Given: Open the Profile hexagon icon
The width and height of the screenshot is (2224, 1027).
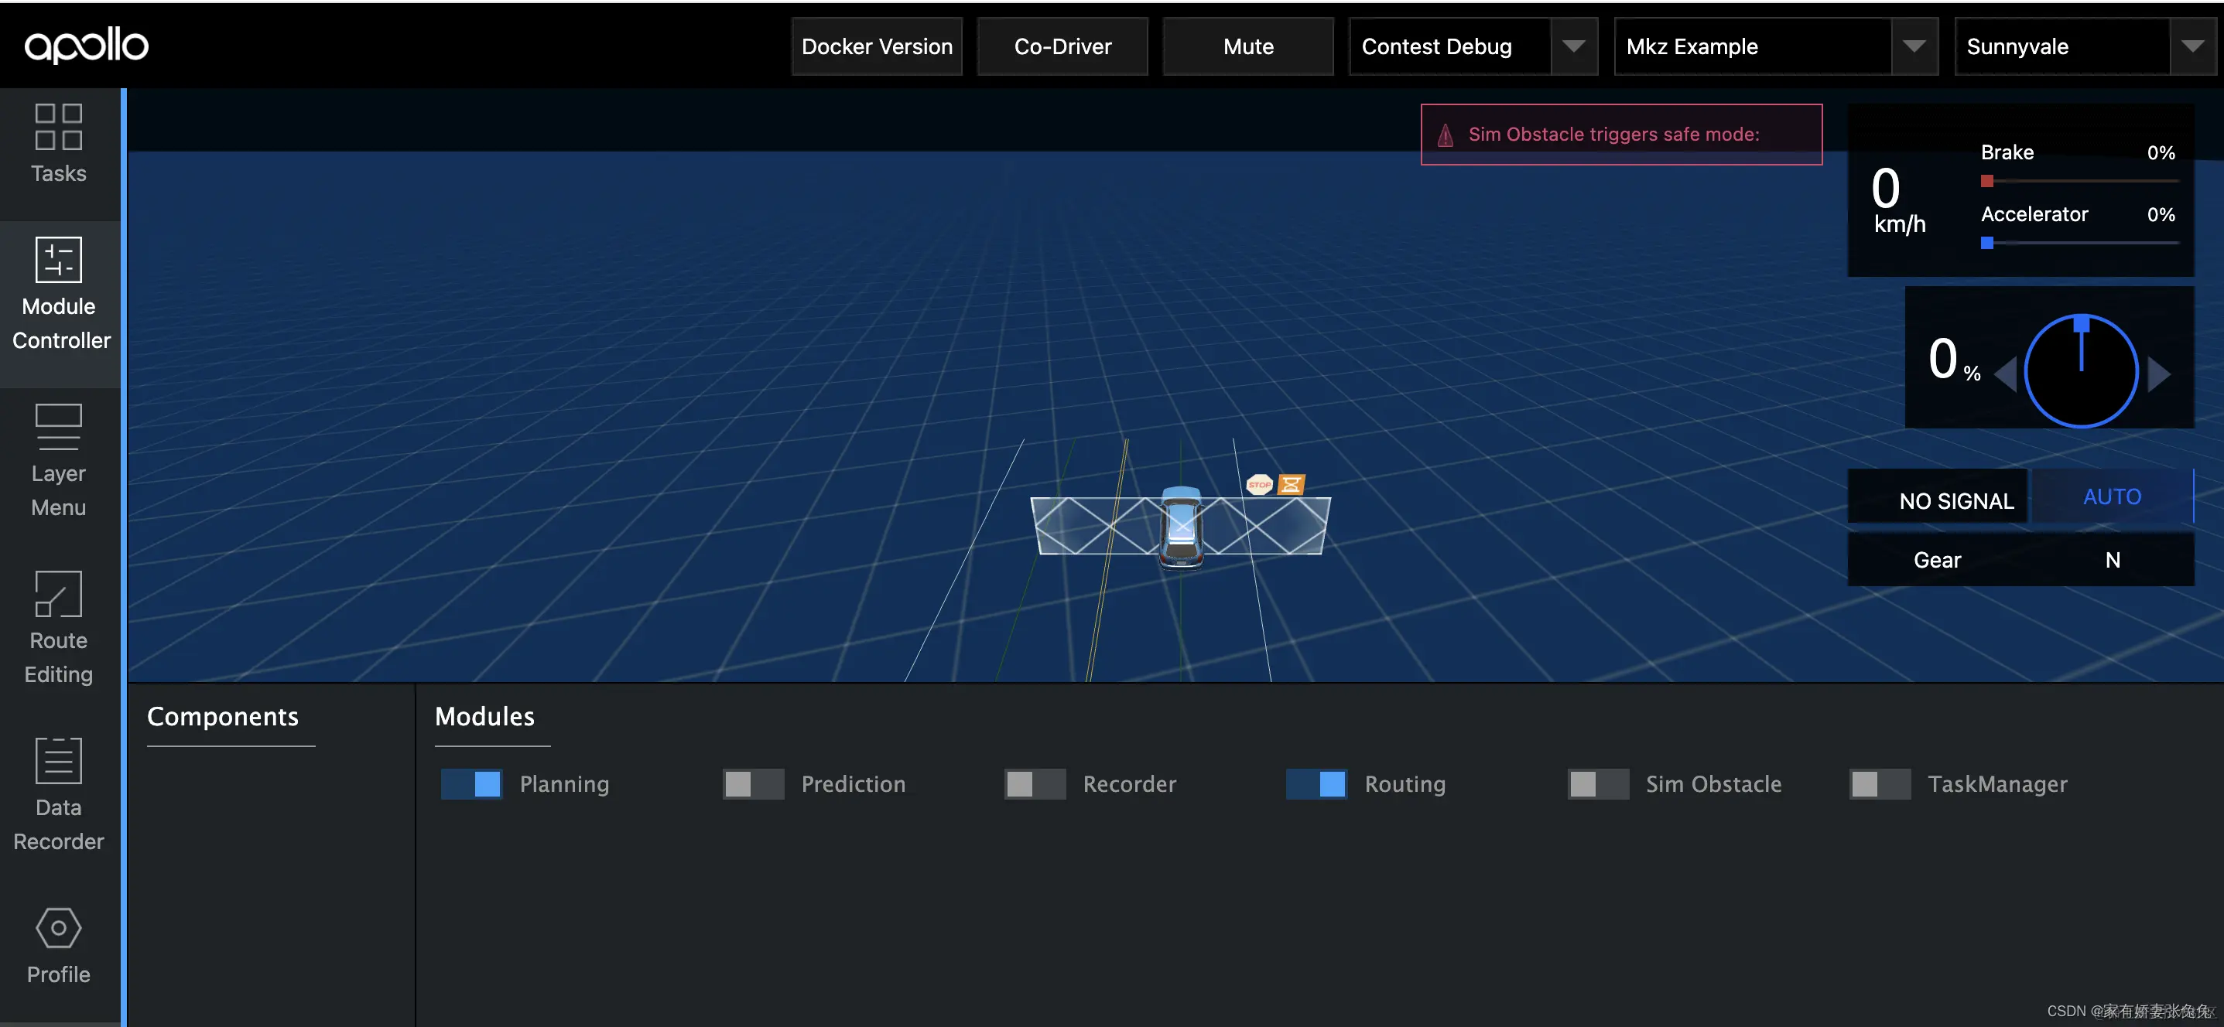Looking at the screenshot, I should pyautogui.click(x=58, y=928).
